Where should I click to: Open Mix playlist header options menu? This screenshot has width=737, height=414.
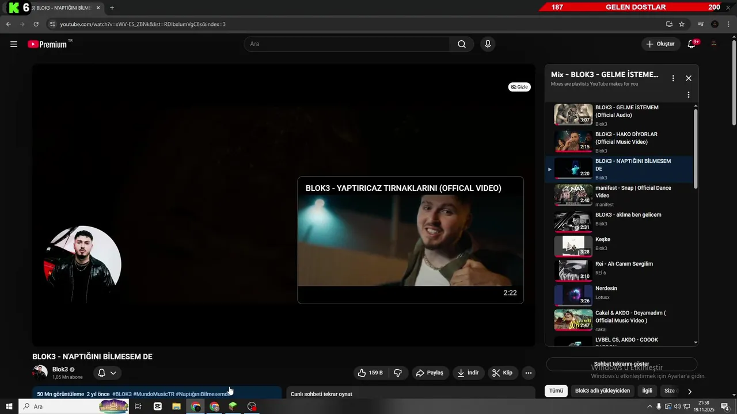pyautogui.click(x=673, y=78)
